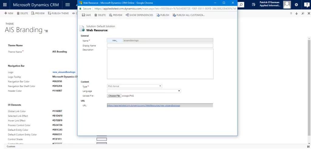Image resolution: width=311 pixels, height=149 pixels.
Task: Go to previous record with up arrow
Action: (291, 13)
